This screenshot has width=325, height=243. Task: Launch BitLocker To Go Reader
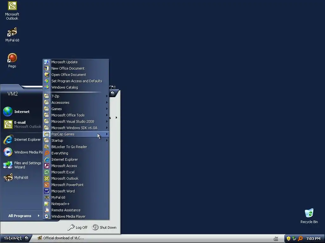coord(76,147)
